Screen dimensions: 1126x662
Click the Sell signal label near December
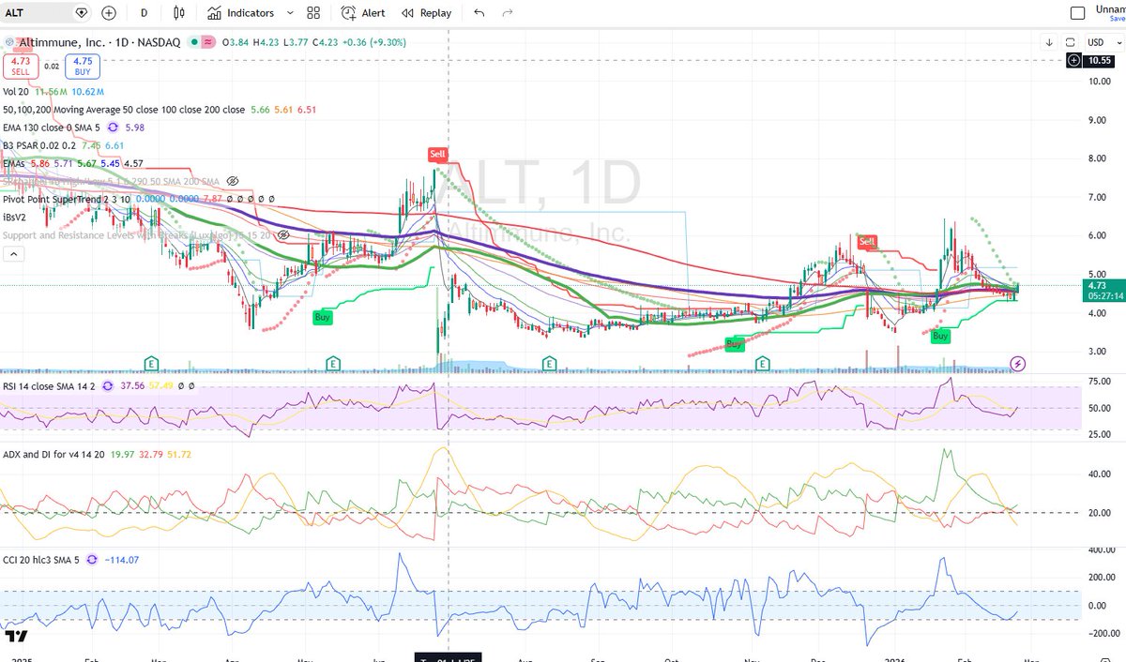pos(868,242)
